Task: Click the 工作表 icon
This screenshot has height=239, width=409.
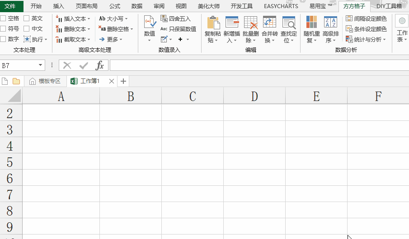Action: [x=402, y=21]
